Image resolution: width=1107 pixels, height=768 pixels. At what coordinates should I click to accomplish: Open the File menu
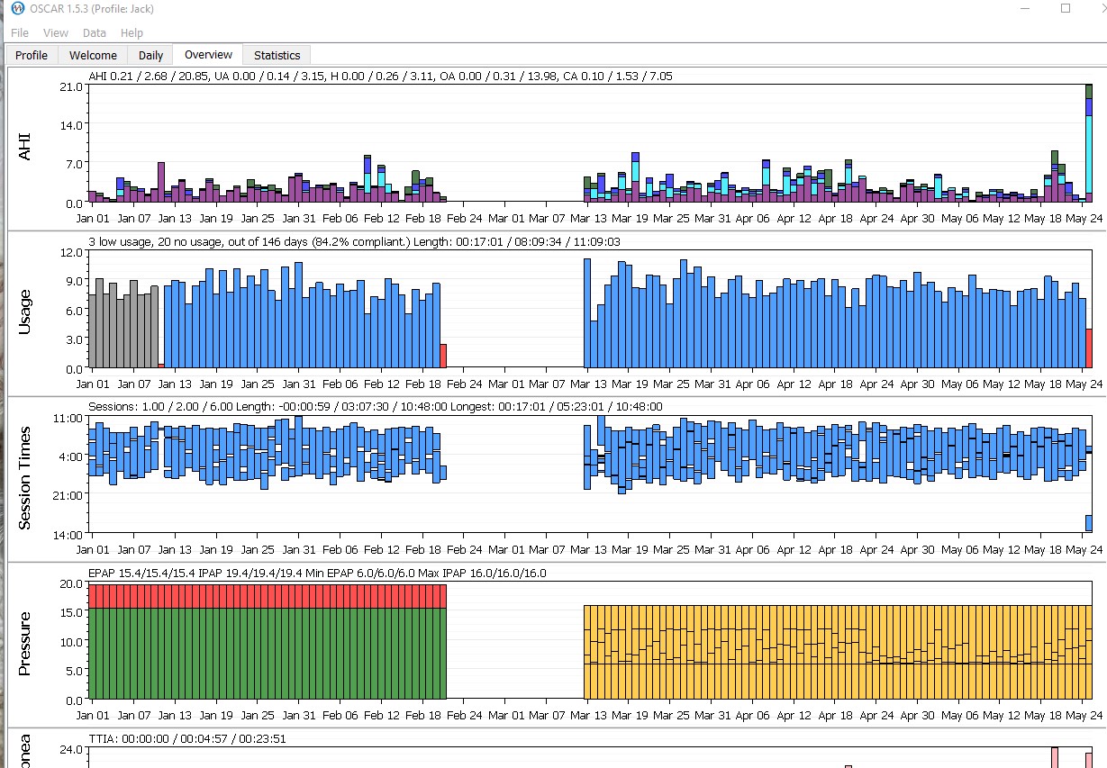coord(20,32)
